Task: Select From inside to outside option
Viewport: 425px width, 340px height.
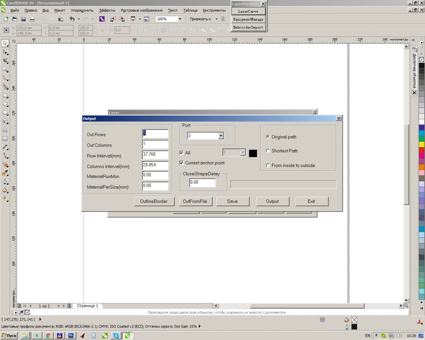Action: pyautogui.click(x=268, y=165)
